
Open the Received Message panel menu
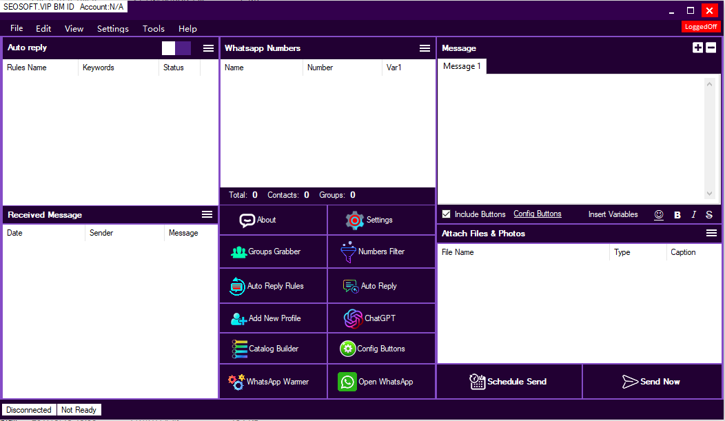click(207, 214)
